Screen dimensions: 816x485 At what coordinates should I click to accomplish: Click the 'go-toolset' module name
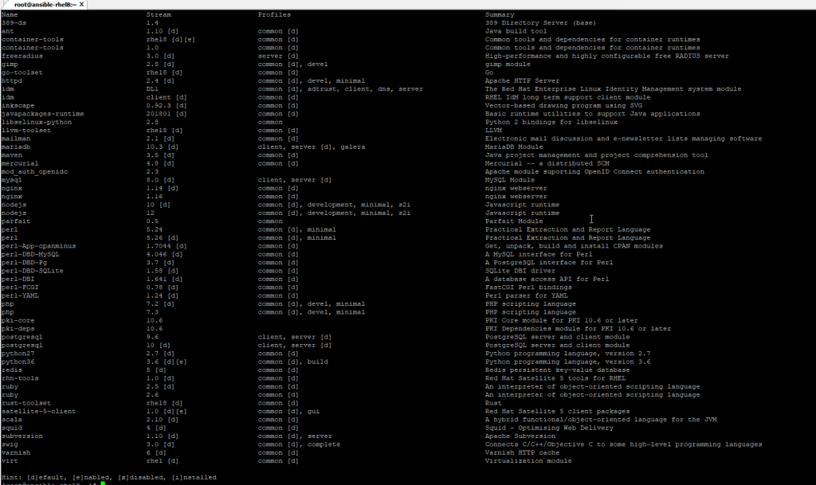click(x=22, y=72)
